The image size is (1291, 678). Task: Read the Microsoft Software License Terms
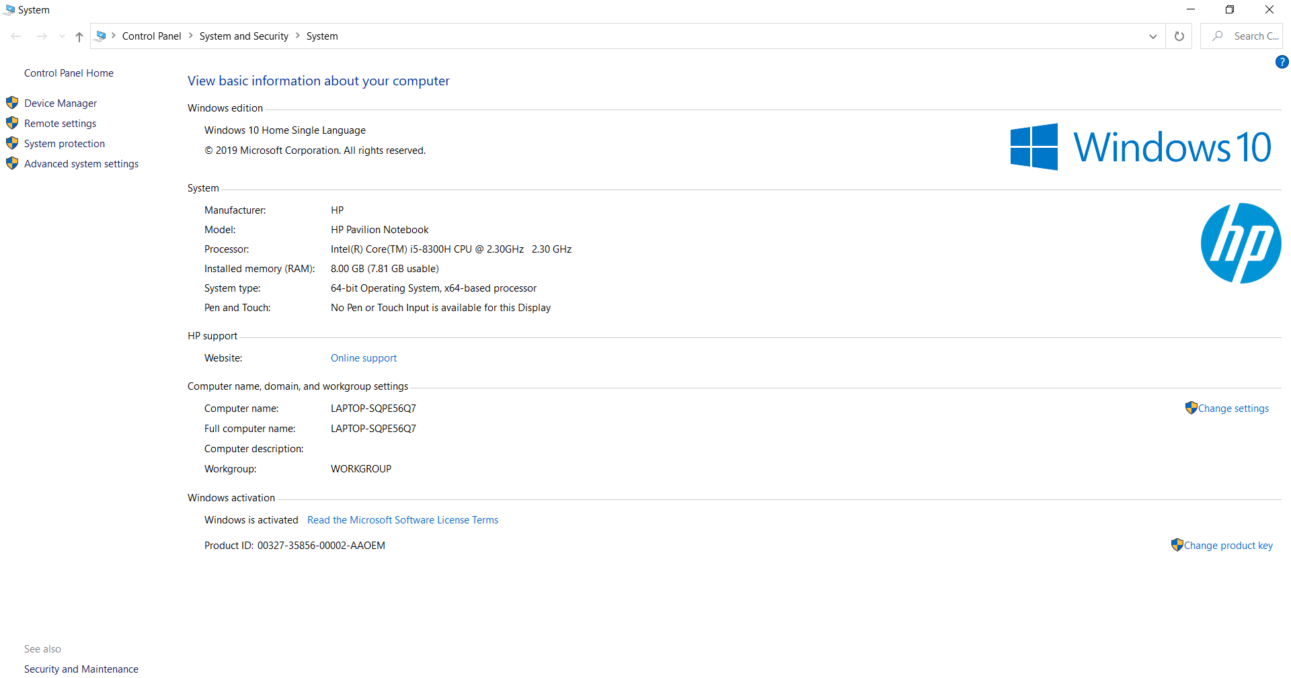coord(403,519)
